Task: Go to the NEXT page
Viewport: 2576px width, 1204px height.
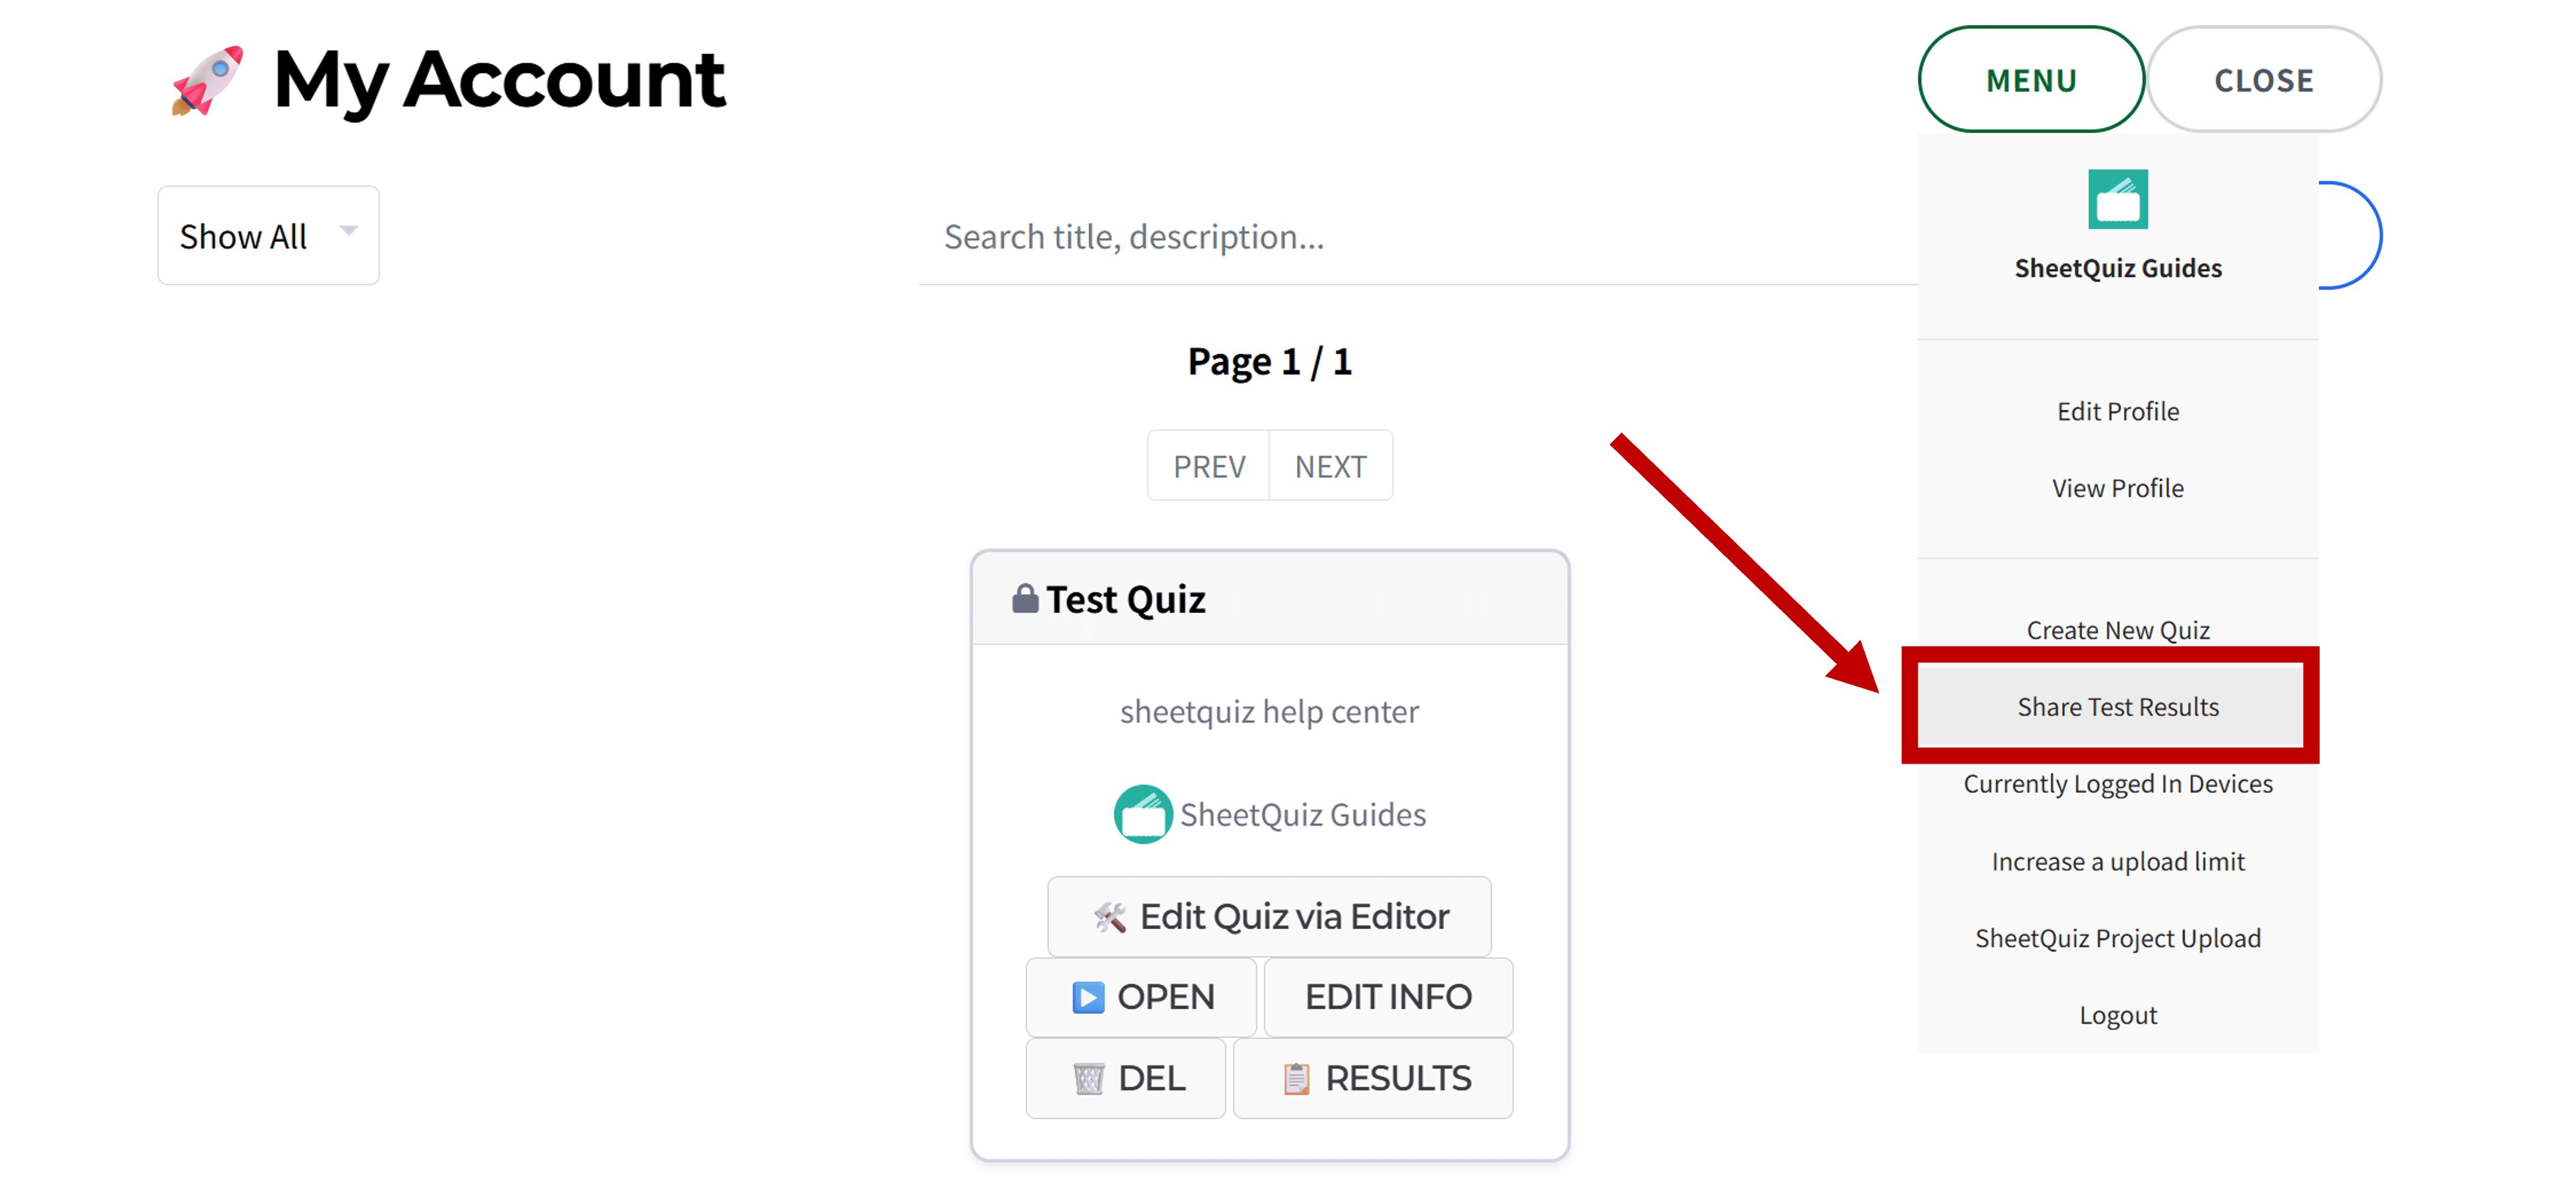Action: pyautogui.click(x=1330, y=466)
